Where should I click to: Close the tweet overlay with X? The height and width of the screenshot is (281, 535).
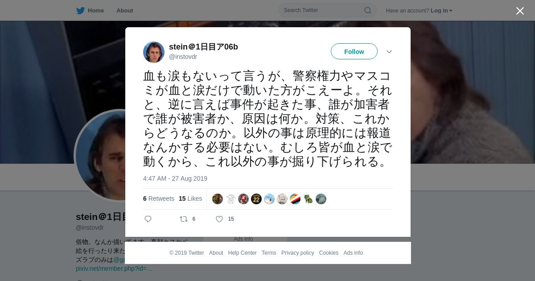point(520,11)
